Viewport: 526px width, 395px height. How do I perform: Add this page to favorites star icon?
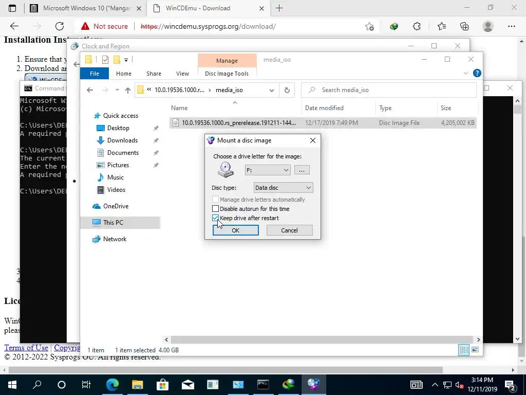coord(369,26)
